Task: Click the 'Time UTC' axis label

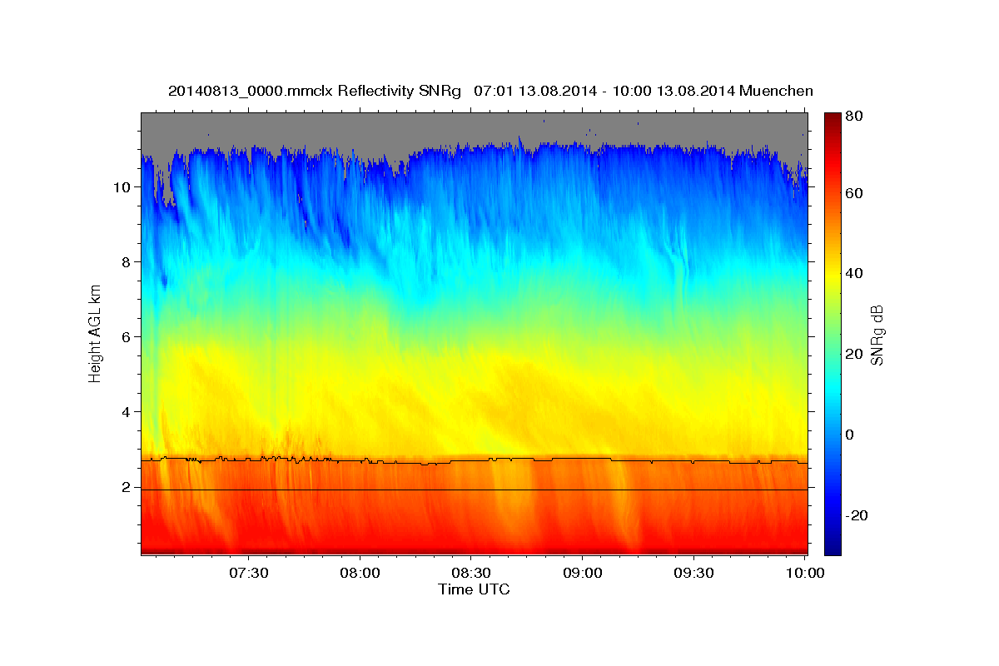Action: [x=474, y=589]
